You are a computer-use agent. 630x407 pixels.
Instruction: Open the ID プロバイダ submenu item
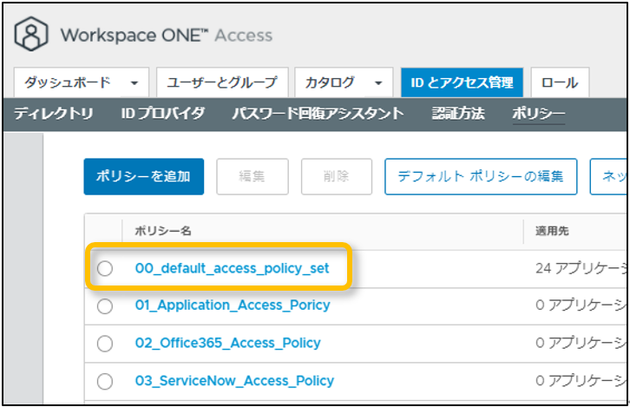(x=163, y=114)
